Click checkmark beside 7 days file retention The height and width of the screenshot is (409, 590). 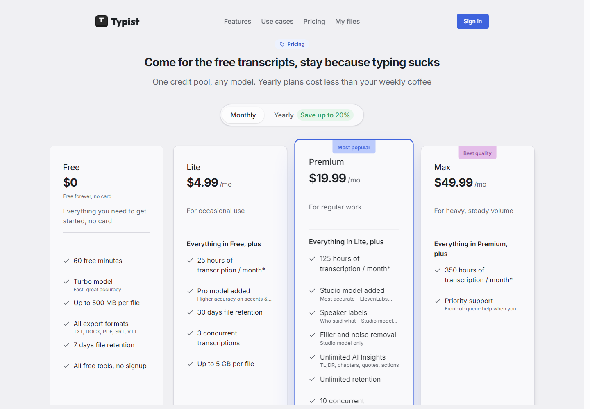[x=66, y=345]
